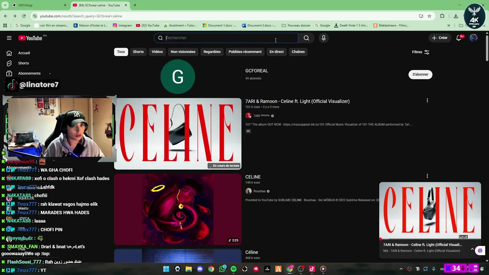View site information icon in address bar
This screenshot has width=489, height=275.
35,16
